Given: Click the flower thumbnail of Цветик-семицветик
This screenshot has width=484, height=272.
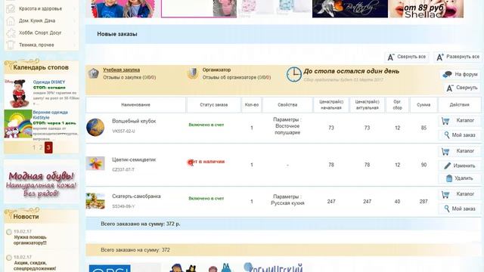Looking at the screenshot, I should (95, 163).
